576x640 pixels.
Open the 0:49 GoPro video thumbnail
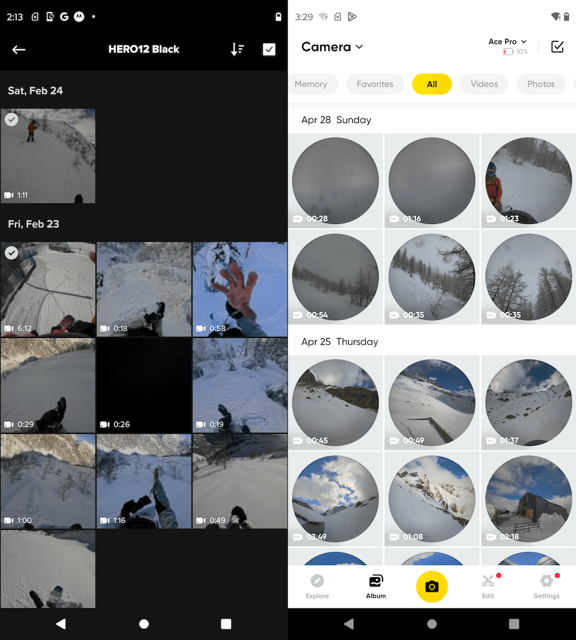tap(240, 481)
